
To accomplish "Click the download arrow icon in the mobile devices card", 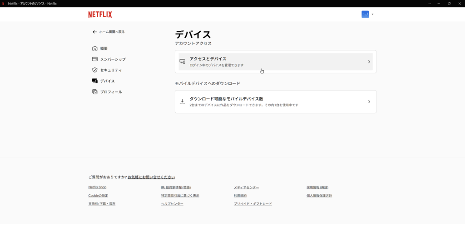I will [x=183, y=101].
